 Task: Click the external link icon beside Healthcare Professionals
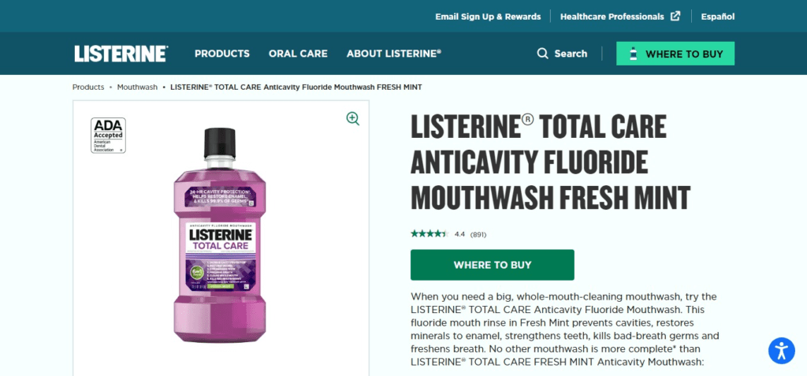tap(675, 16)
